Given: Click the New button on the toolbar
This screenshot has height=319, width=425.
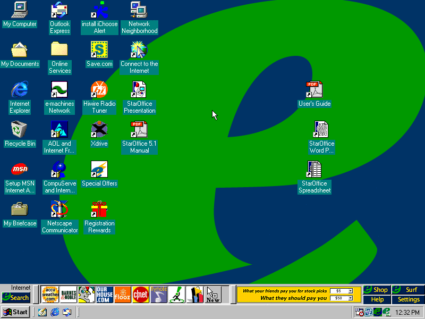Looking at the screenshot, I should 212,295.
